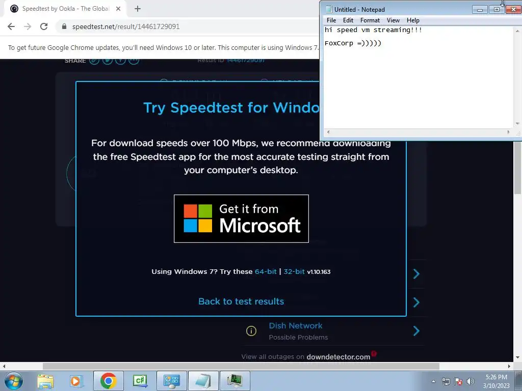Open Notepad Format menu
522x391 pixels.
click(370, 20)
